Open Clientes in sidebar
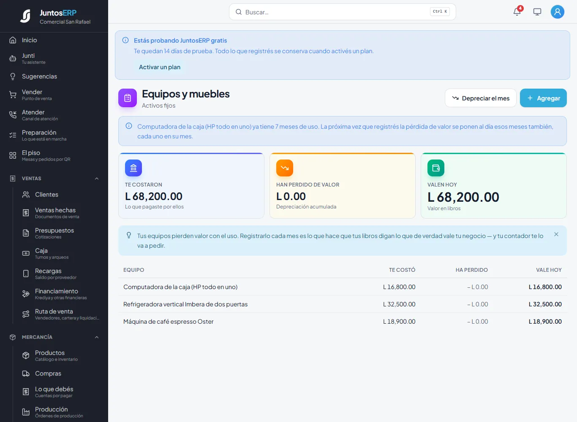The height and width of the screenshot is (422, 577). 60,195
